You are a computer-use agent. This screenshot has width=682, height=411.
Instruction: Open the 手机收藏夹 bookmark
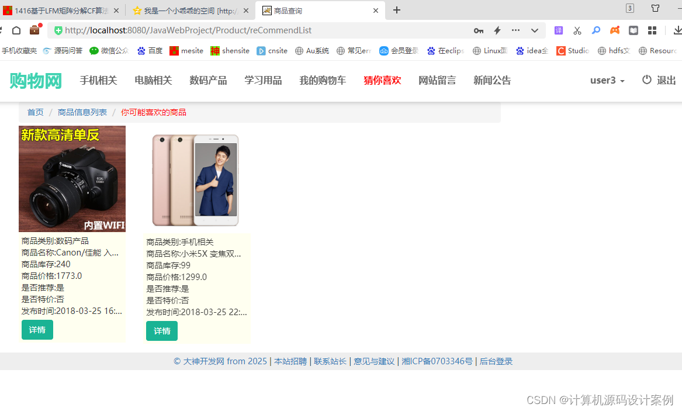19,51
